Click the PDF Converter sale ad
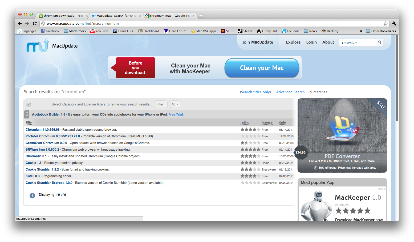414x242 pixels. 342,135
